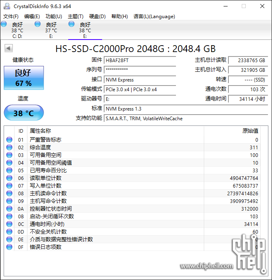
Task: Click the status orb for attribute 05 已用寿命百分比
Action: (9, 170)
